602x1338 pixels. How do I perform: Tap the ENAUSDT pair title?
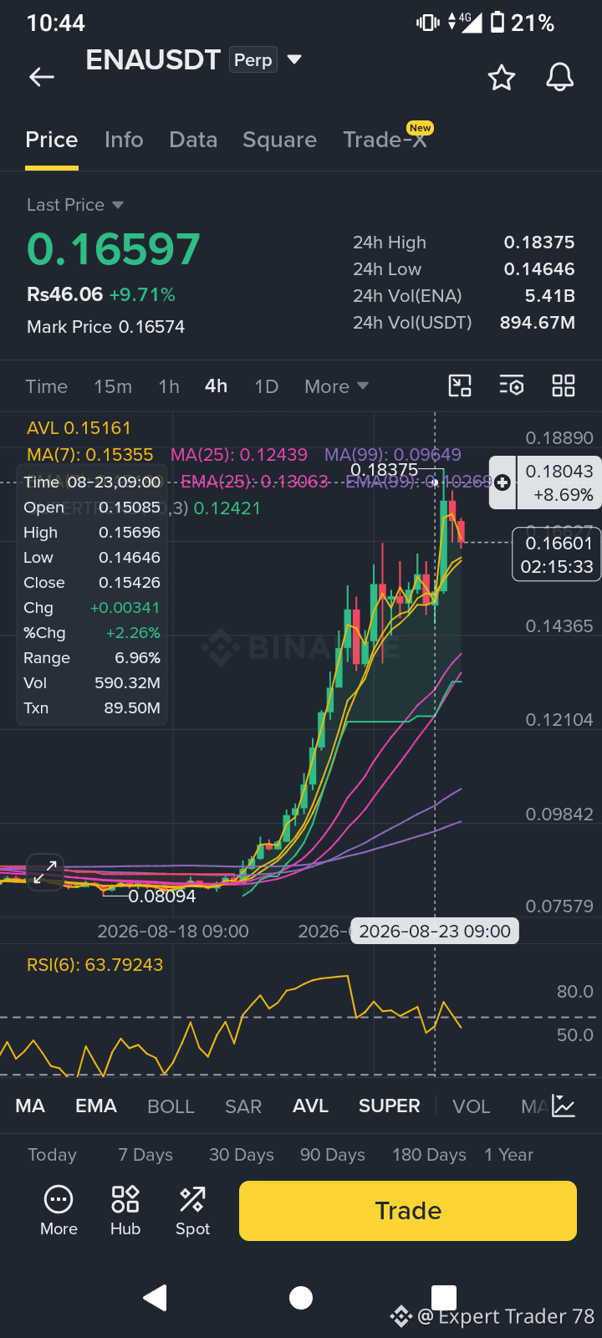click(x=153, y=60)
